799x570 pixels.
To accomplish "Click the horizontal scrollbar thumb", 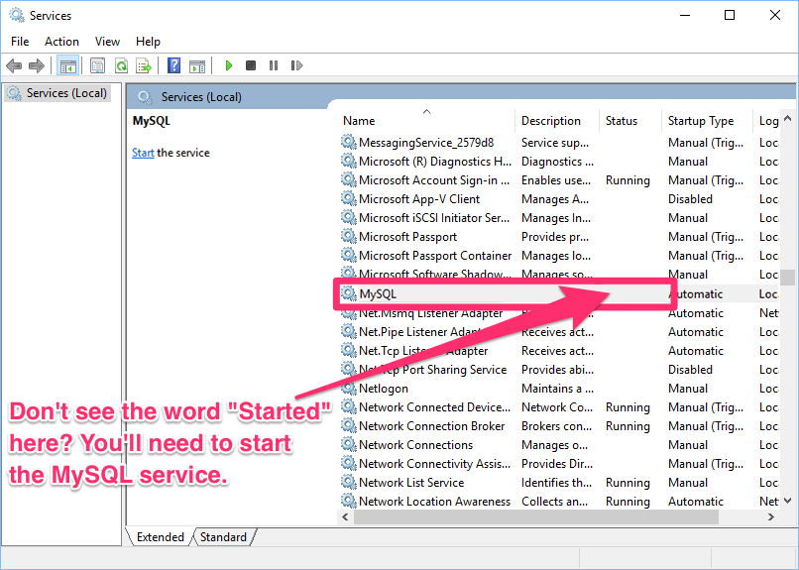I will [536, 517].
